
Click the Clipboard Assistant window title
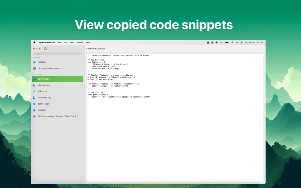[96, 49]
